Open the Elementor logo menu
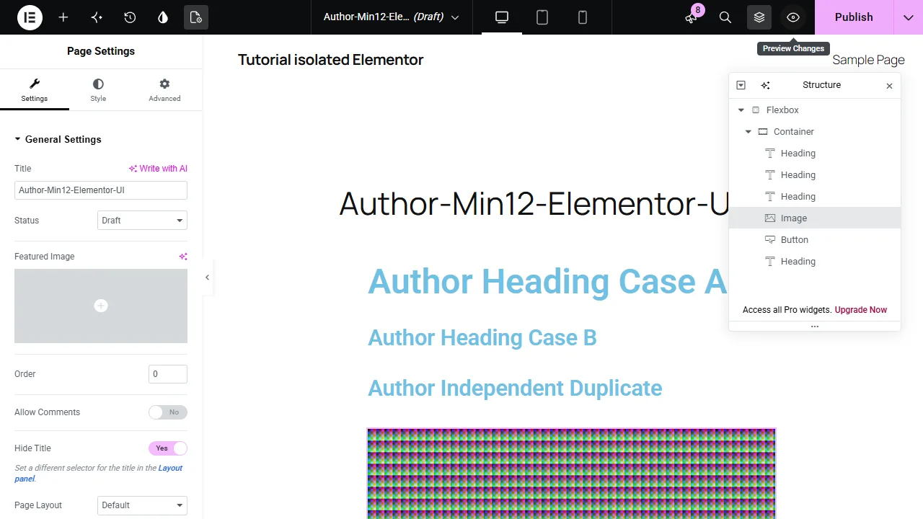 pos(30,17)
